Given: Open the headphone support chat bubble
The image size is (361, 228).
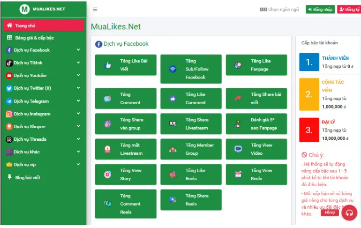Looking at the screenshot, I should point(349,213).
